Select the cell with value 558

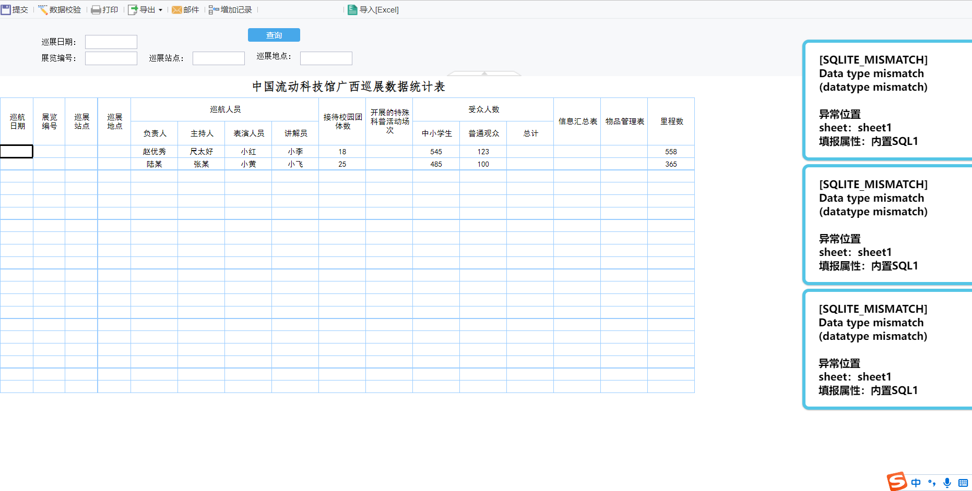pyautogui.click(x=671, y=152)
